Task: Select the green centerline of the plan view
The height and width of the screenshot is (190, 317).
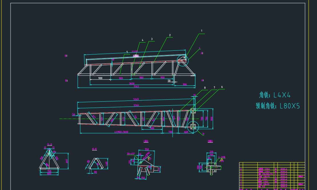Action: (x=129, y=119)
